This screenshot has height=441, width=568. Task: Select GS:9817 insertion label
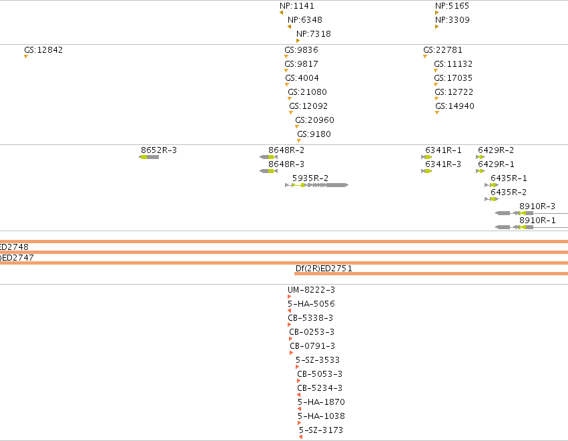301,64
